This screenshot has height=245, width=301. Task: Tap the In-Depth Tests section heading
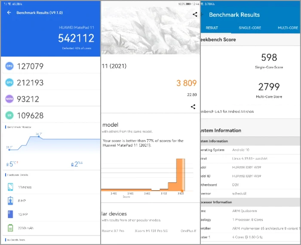(x=16, y=239)
